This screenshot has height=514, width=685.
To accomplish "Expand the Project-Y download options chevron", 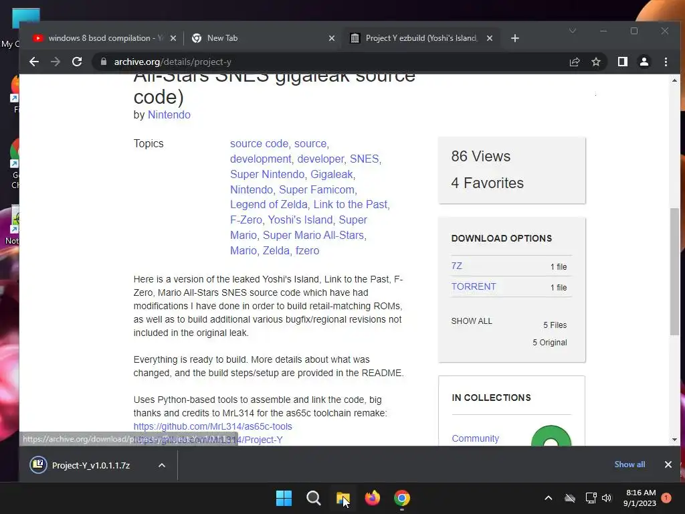I will tap(162, 466).
